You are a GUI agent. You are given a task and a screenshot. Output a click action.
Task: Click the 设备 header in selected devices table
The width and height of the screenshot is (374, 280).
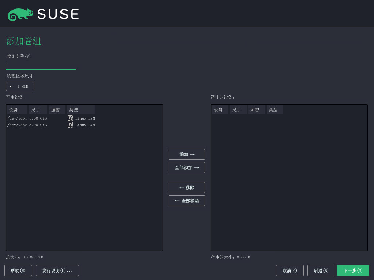coord(220,110)
